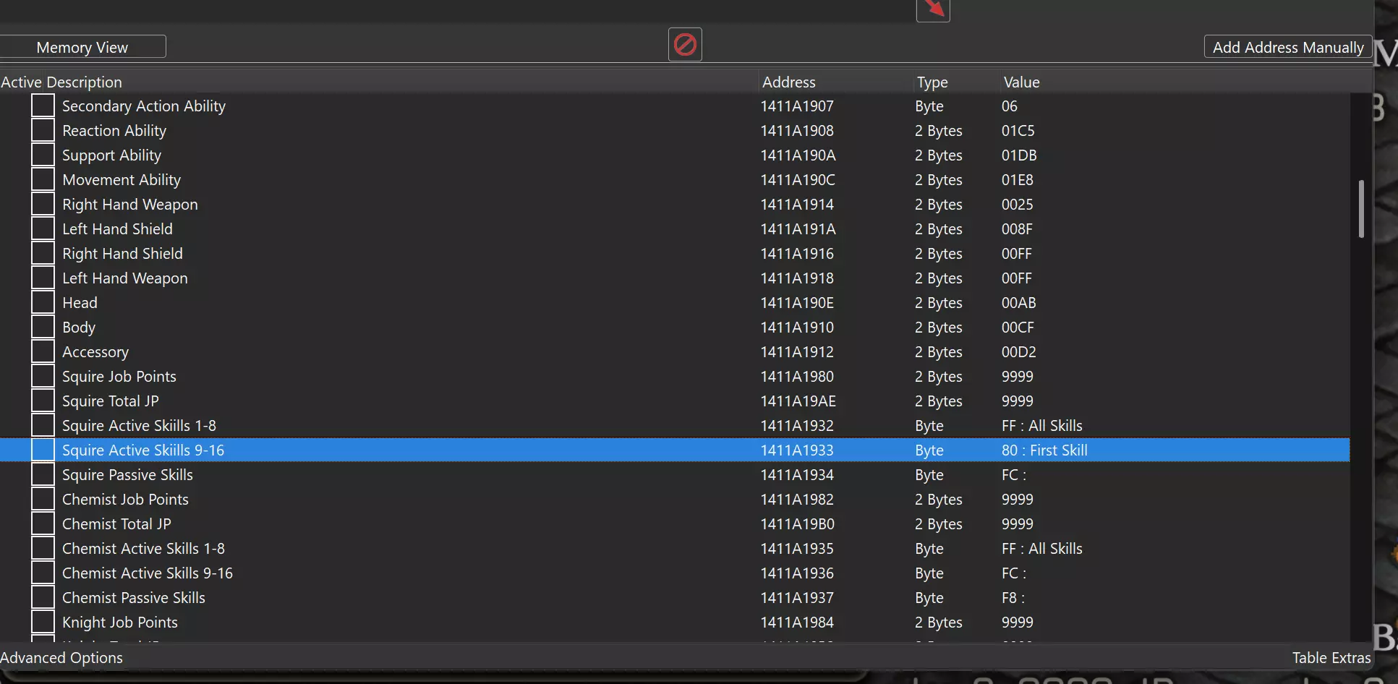The image size is (1398, 684).
Task: Click value 01DB for Support Ability
Action: [x=1019, y=155]
